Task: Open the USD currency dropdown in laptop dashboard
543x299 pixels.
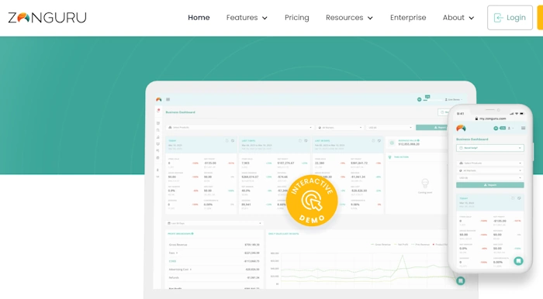Action: tap(389, 128)
